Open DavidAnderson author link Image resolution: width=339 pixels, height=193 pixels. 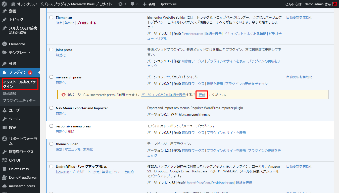click(223, 183)
